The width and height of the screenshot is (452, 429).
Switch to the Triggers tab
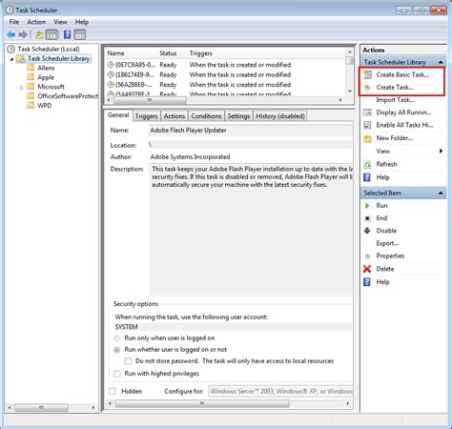(146, 116)
